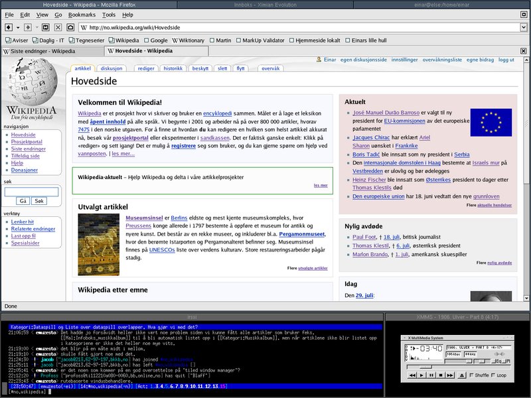Switch to Innboks - Ximian Evolution window
Screen dimensions: 531x398
[265, 5]
